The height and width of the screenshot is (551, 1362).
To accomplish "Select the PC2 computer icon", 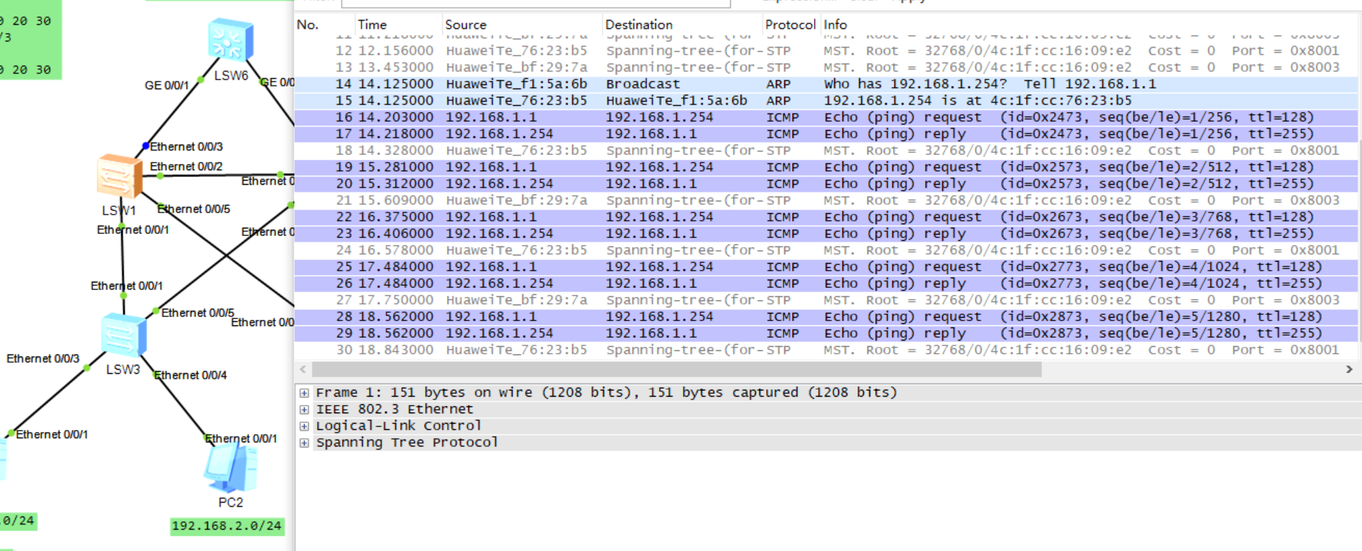I will click(231, 469).
